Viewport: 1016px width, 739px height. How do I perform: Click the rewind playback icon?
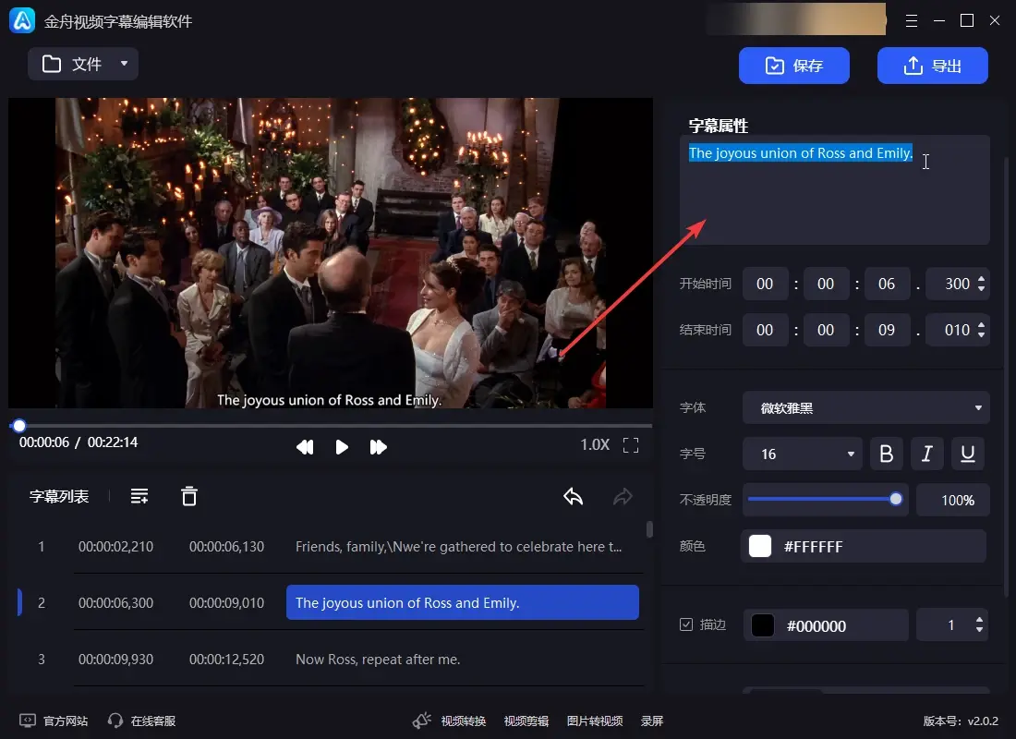click(x=305, y=447)
